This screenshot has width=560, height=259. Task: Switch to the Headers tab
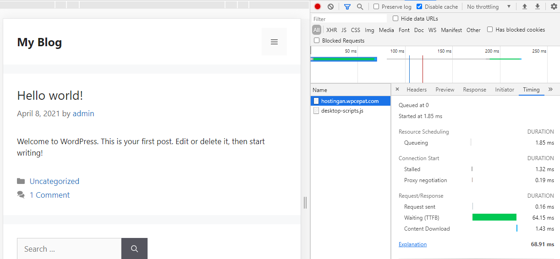[x=417, y=90]
